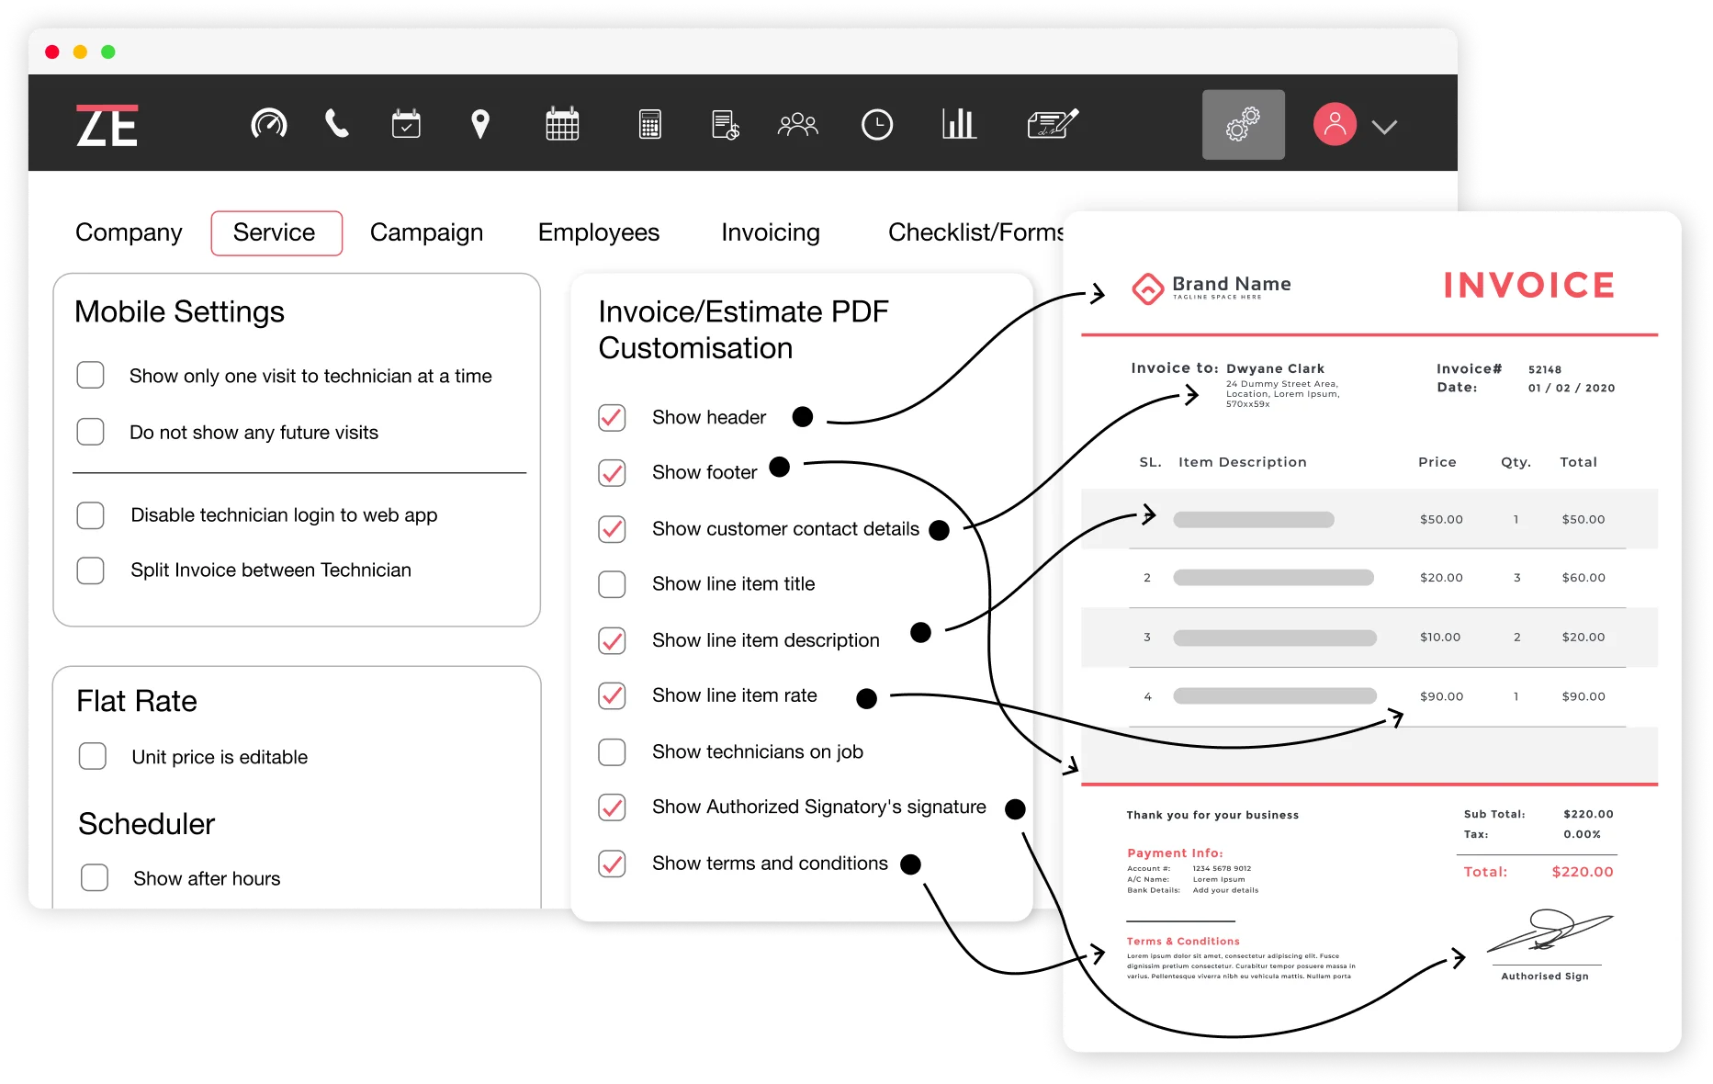This screenshot has width=1713, height=1084.
Task: Enable Split Invoice between Technician
Action: tap(90, 570)
